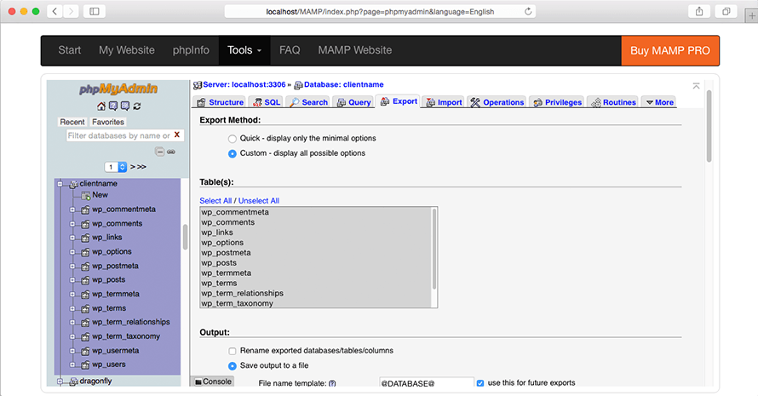Open the More tab dropdown
The height and width of the screenshot is (396, 758).
pyautogui.click(x=659, y=102)
